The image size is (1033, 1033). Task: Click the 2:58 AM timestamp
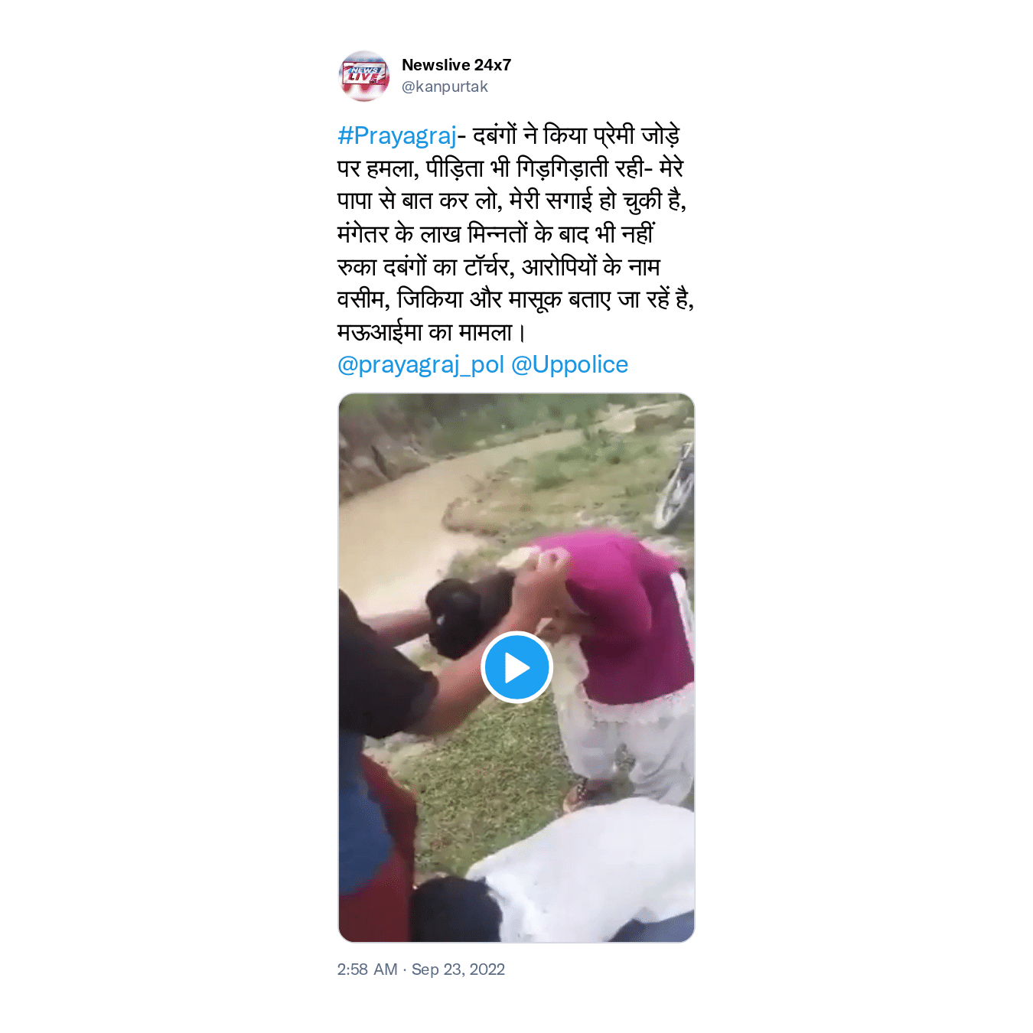367,969
